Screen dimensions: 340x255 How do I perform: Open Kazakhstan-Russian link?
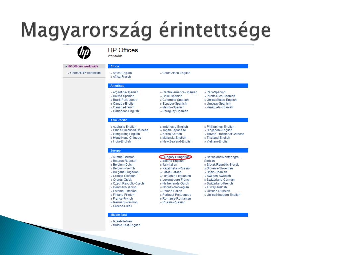177,168
